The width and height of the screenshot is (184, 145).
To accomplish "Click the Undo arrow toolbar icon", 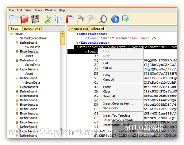I will click(x=81, y=19).
